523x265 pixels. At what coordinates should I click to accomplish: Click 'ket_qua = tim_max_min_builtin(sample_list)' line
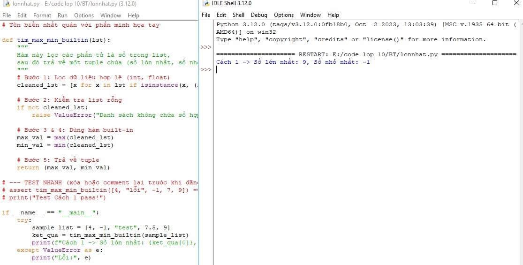(x=110, y=235)
